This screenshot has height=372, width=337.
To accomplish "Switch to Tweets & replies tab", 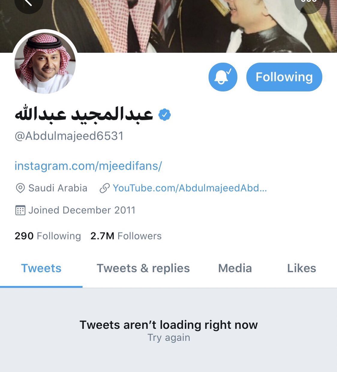I will pyautogui.click(x=143, y=268).
